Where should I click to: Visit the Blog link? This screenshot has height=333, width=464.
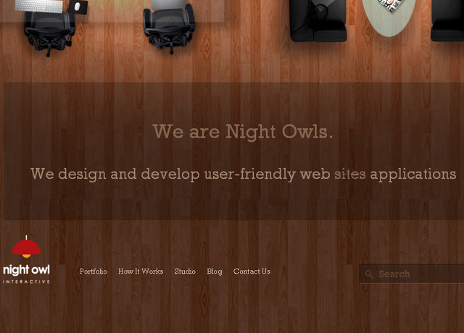(215, 271)
